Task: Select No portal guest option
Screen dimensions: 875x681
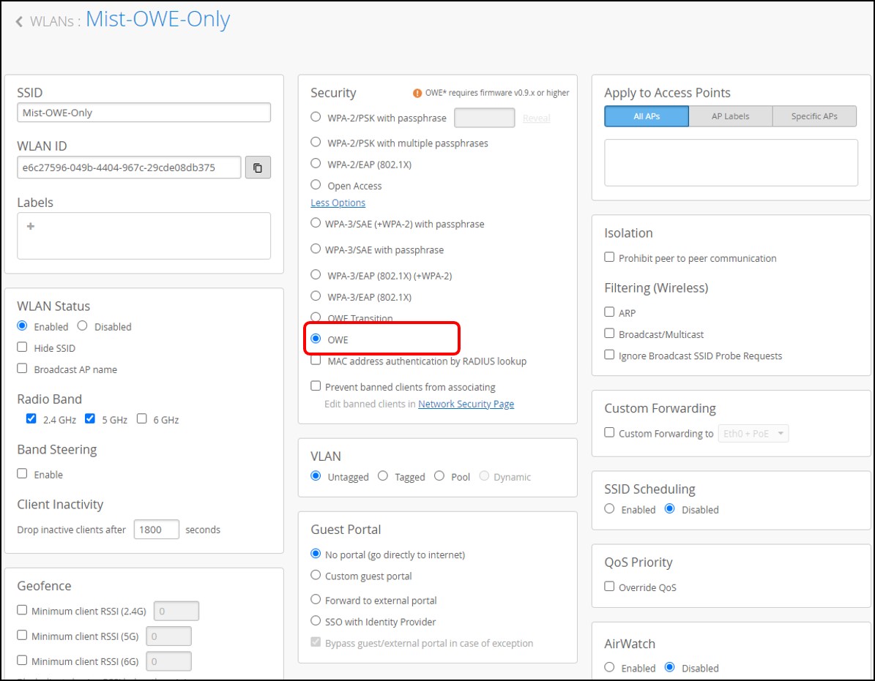Action: pos(316,554)
